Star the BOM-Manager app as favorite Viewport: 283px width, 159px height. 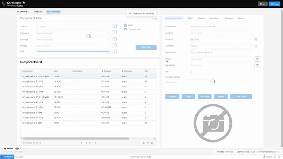(24, 3)
